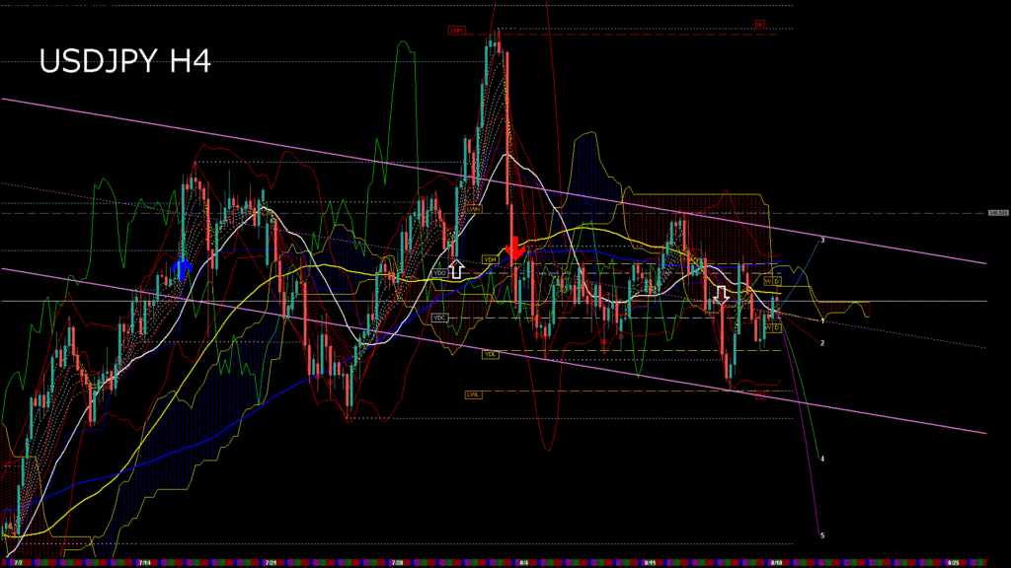Select forecast endpoint number 4

pos(822,460)
